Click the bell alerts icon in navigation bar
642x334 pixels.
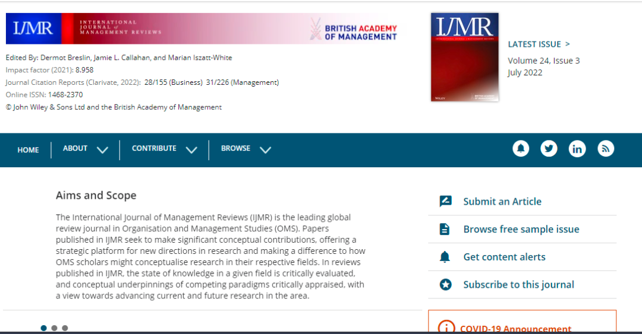coord(521,149)
